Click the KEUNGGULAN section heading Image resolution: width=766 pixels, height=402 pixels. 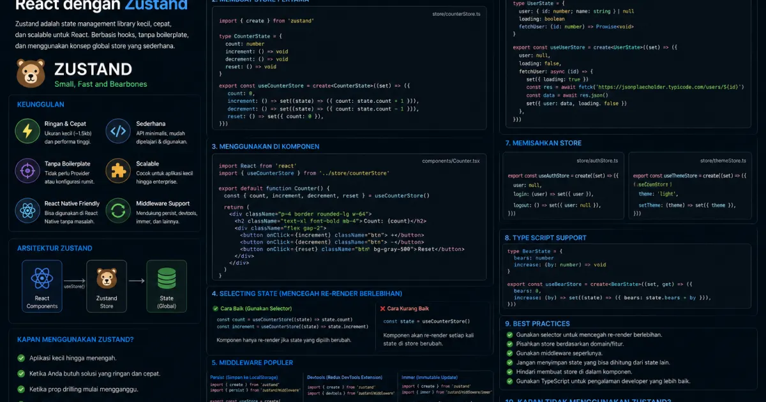point(41,105)
